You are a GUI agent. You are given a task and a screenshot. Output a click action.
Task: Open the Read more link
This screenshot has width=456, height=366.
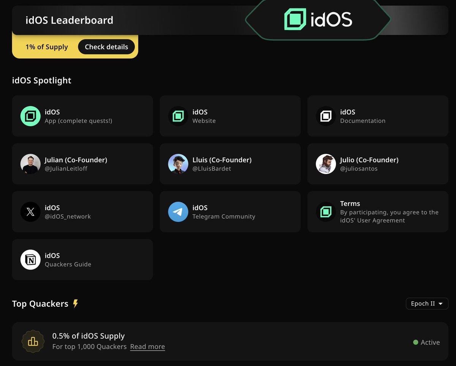[147, 346]
